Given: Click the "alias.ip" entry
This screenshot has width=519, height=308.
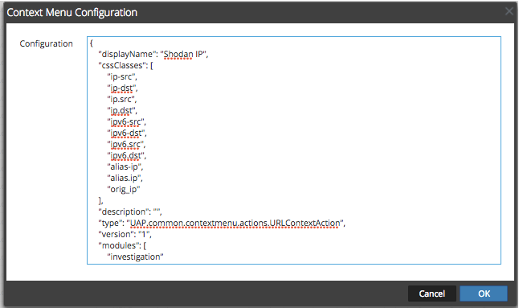Looking at the screenshot, I should click(125, 178).
